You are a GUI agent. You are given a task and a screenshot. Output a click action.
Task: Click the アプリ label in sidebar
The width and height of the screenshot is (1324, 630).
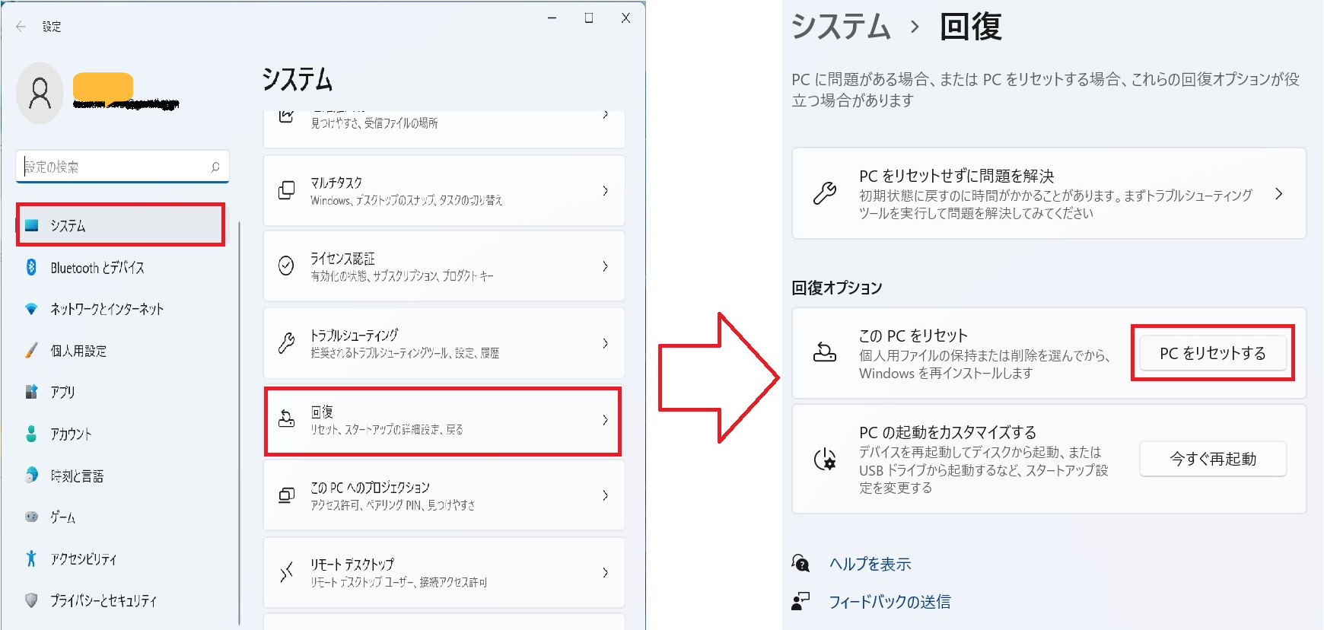62,392
